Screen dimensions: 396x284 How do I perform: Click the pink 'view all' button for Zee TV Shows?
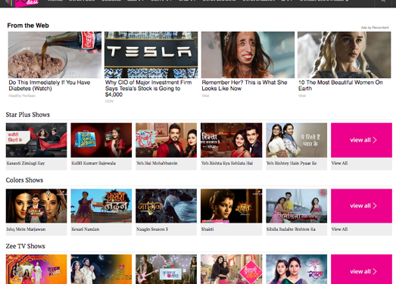click(x=361, y=270)
